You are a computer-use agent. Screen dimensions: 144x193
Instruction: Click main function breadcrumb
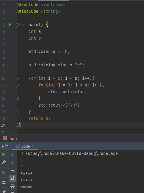[12, 139]
